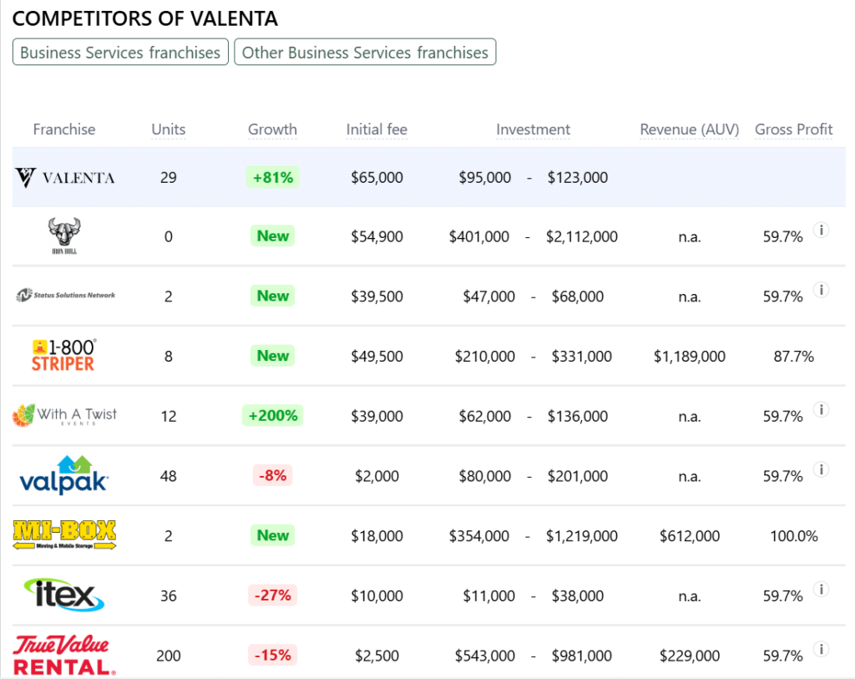The image size is (855, 679).
Task: Click the $2,000 initial fee
Action: [377, 476]
